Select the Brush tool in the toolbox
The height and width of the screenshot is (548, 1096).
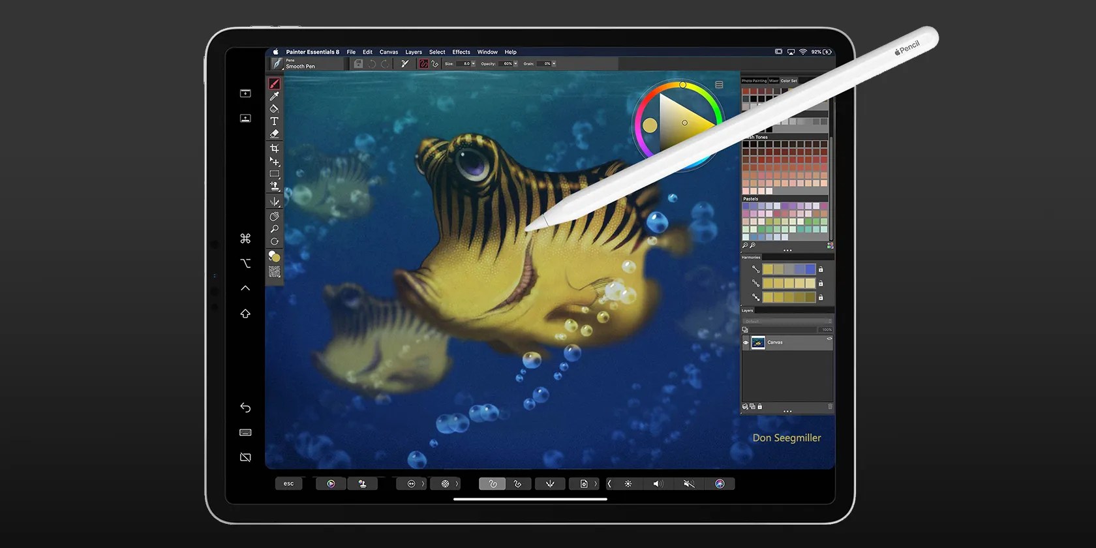tap(275, 84)
